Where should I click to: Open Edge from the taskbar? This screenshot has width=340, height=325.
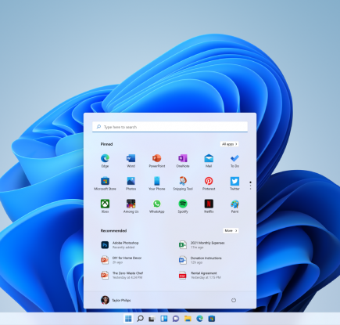199,319
